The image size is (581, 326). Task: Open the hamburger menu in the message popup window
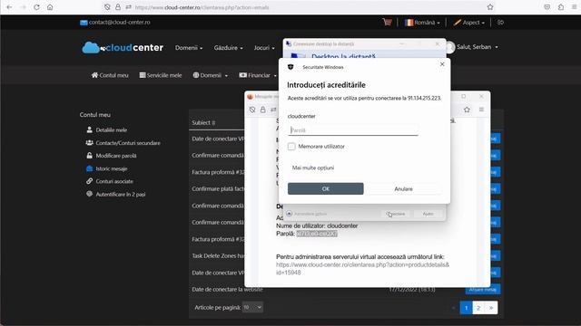481,110
